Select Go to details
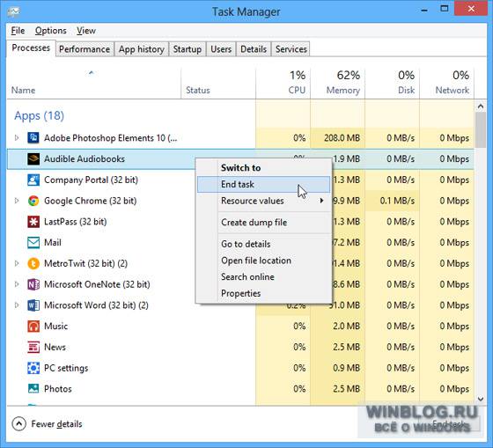This screenshot has height=448, width=493. [x=264, y=244]
